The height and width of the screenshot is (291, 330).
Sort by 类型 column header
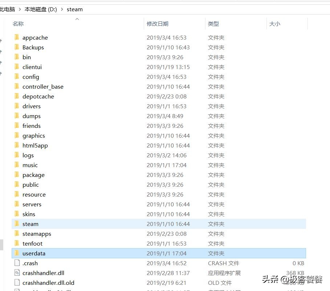[x=213, y=24]
